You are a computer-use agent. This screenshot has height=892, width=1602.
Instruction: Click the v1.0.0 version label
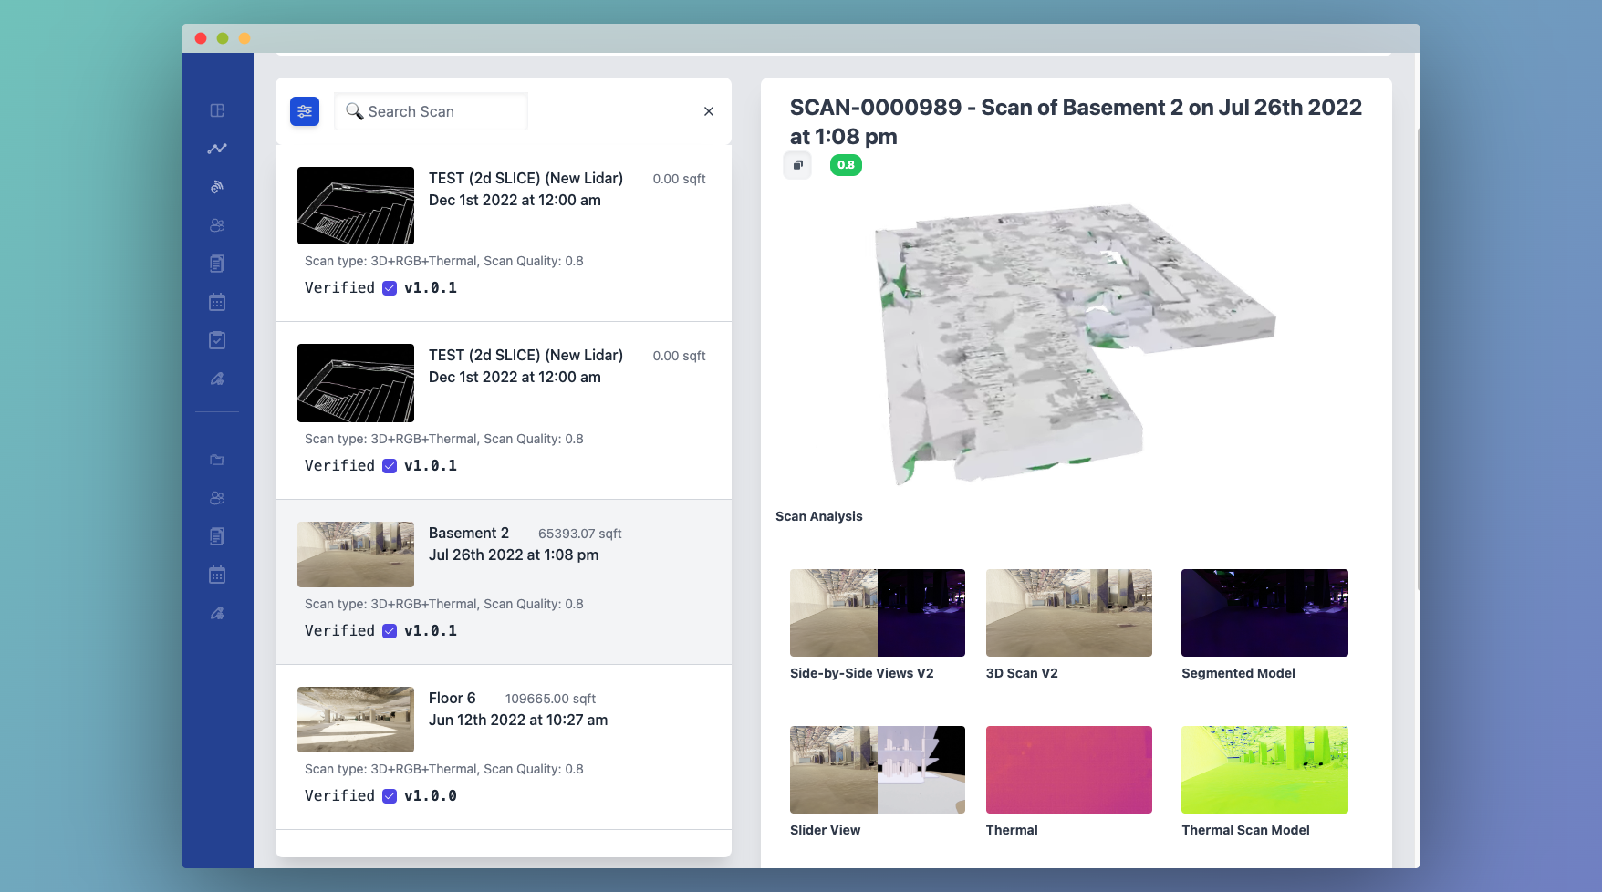431,796
